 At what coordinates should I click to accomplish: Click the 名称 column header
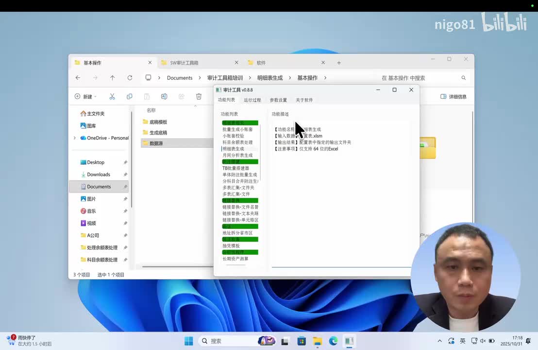click(151, 110)
